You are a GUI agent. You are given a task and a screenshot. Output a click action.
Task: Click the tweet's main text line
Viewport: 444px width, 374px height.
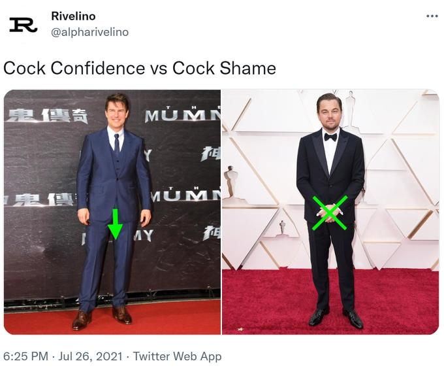click(x=140, y=68)
